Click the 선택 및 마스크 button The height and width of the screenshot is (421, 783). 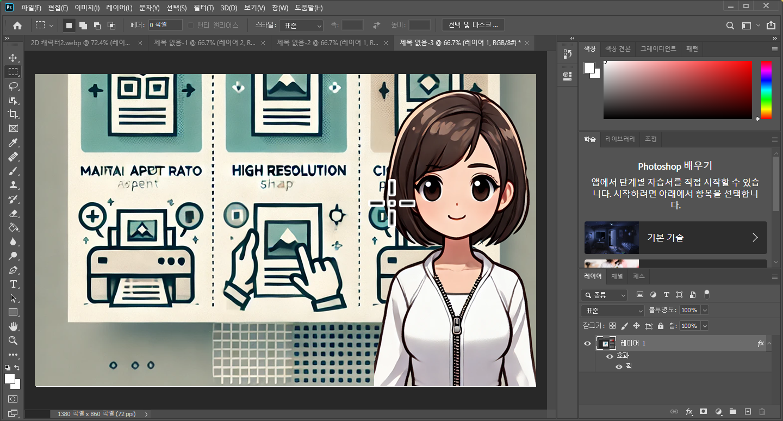(x=473, y=25)
